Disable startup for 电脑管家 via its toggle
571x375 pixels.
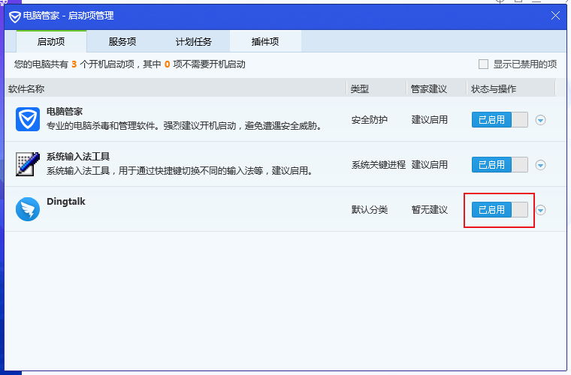click(x=500, y=119)
